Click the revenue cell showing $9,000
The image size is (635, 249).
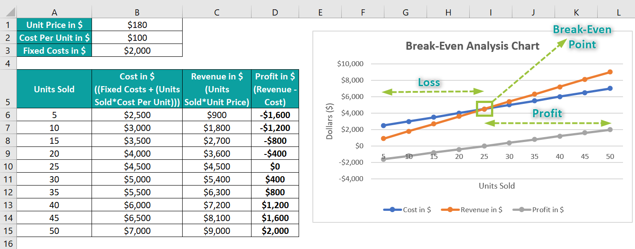click(216, 231)
